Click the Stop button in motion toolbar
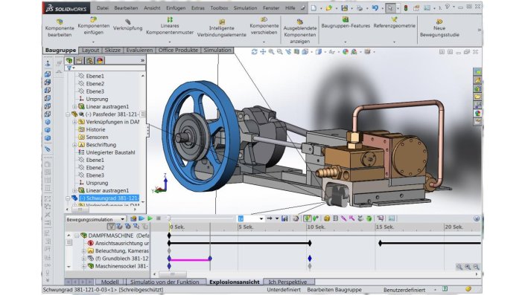The image size is (525, 295). point(159,218)
